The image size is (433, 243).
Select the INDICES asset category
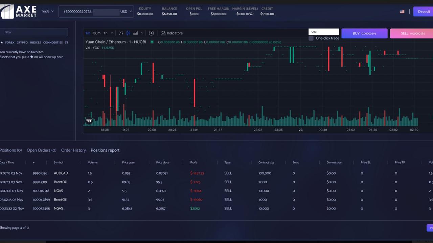(x=36, y=43)
